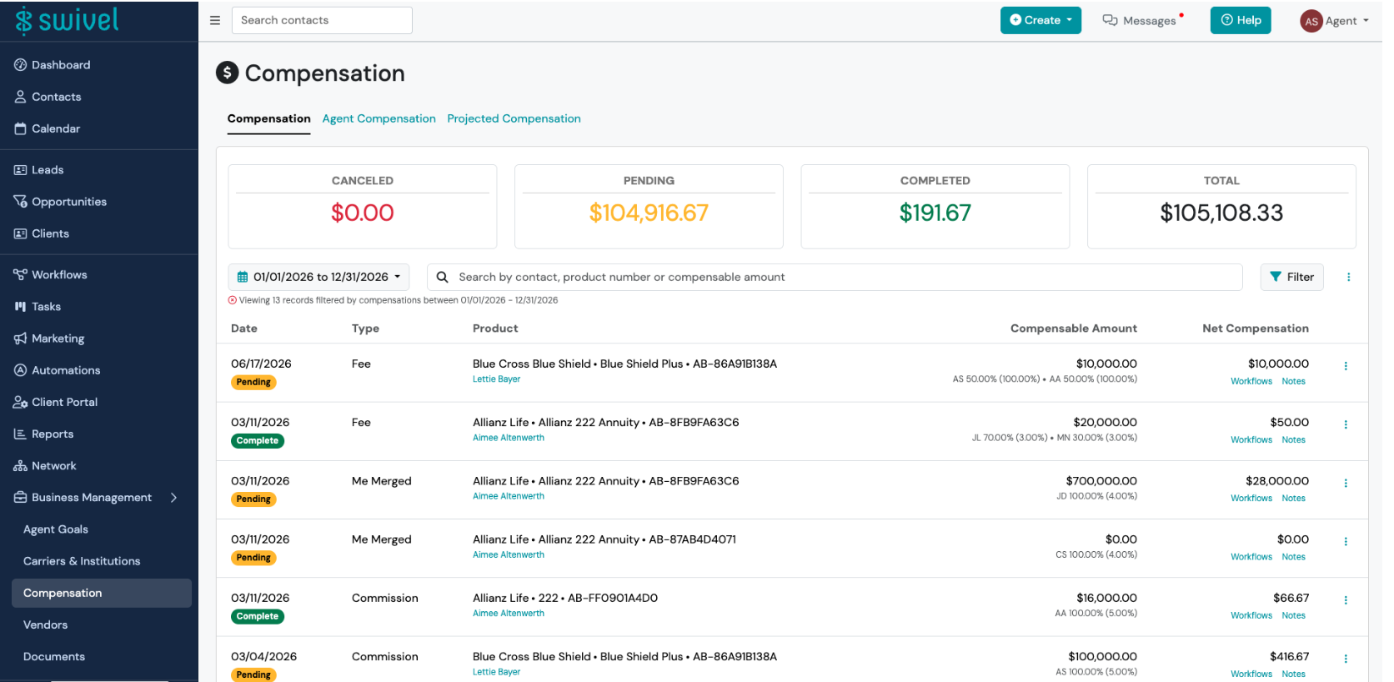Go to Calendar in the sidebar
Viewport: 1394px width, 682px height.
point(47,128)
